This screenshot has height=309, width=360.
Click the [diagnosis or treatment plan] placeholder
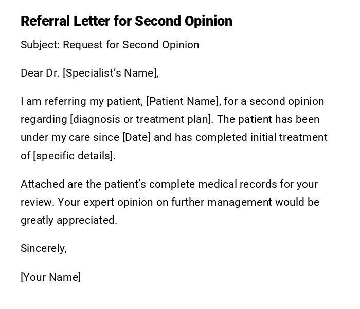tap(141, 119)
